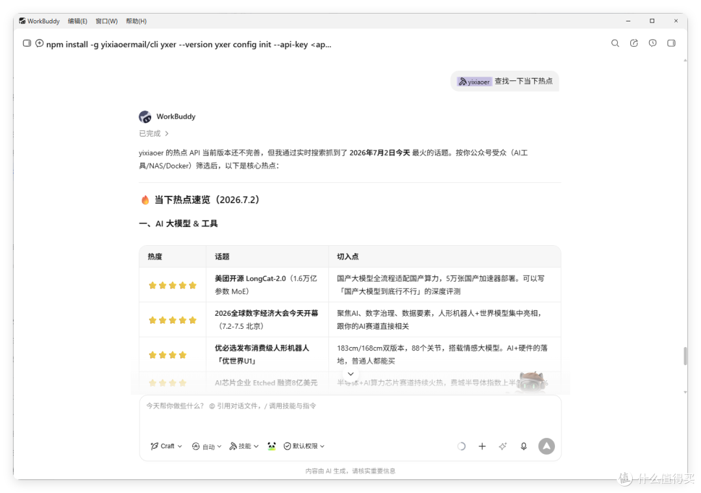Click the 美团开源 LongCat-2.0 topic cell

point(267,285)
